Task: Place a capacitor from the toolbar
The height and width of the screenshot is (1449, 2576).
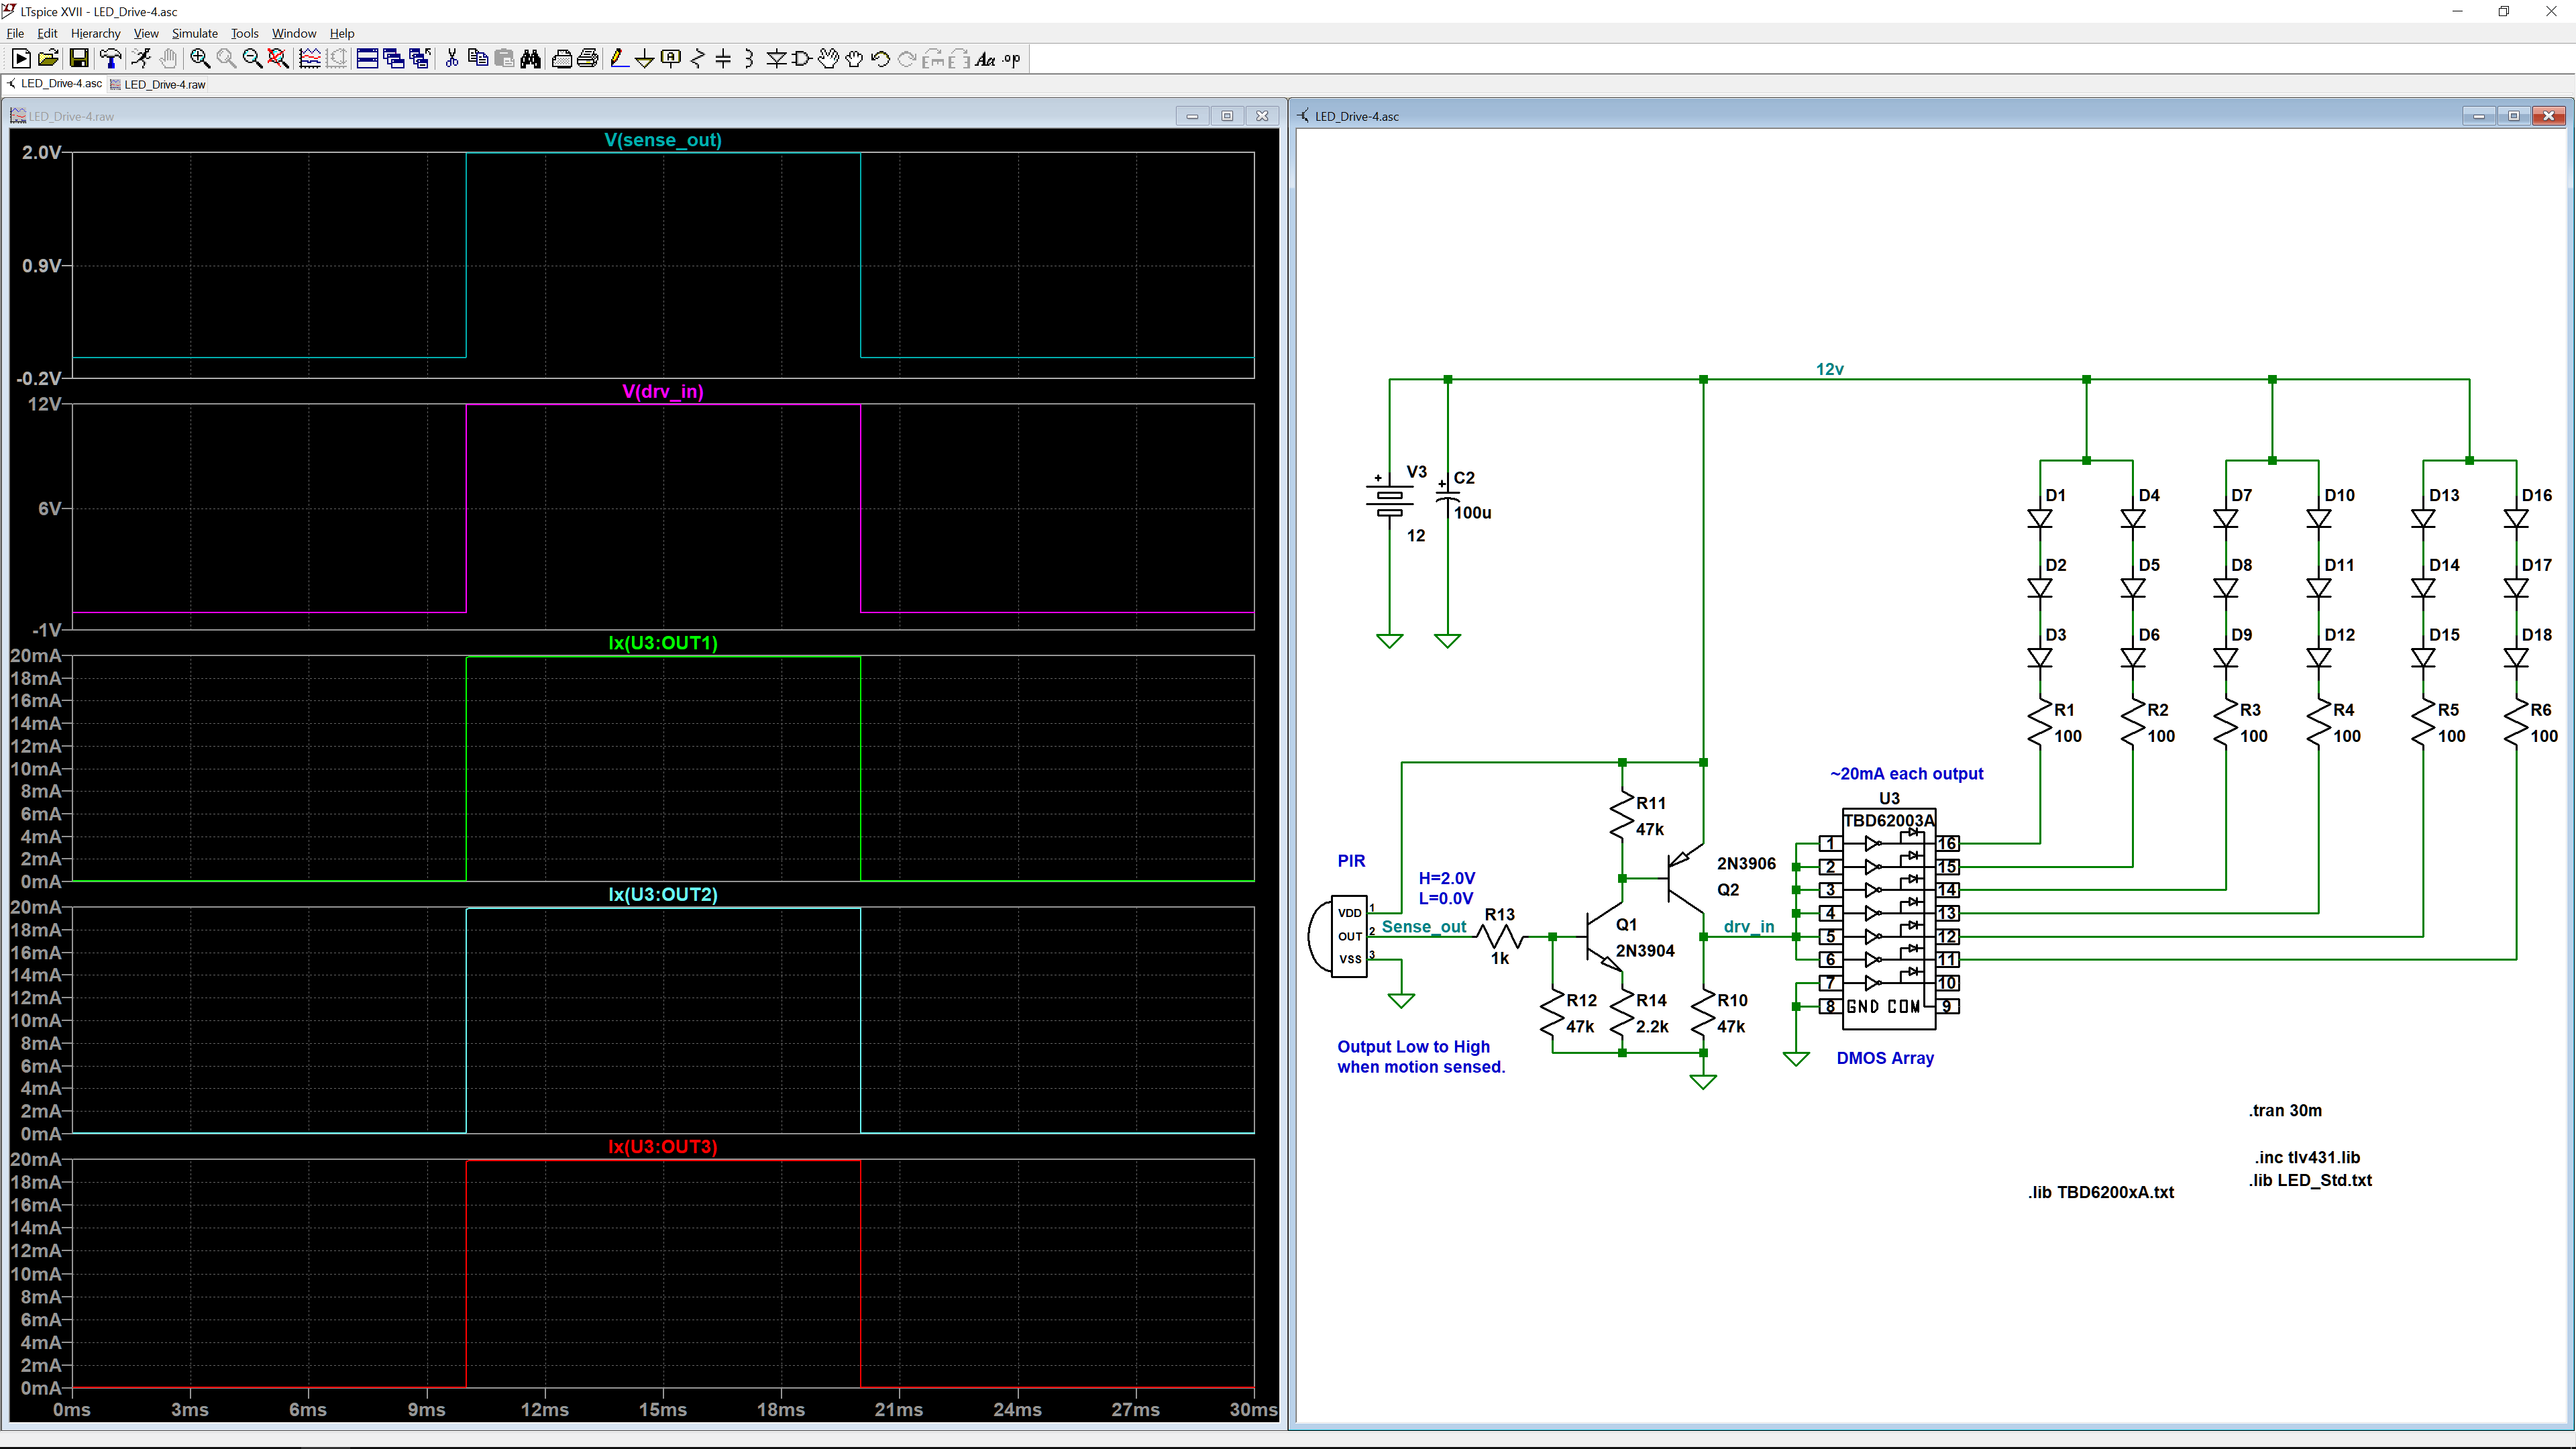Action: coord(724,59)
